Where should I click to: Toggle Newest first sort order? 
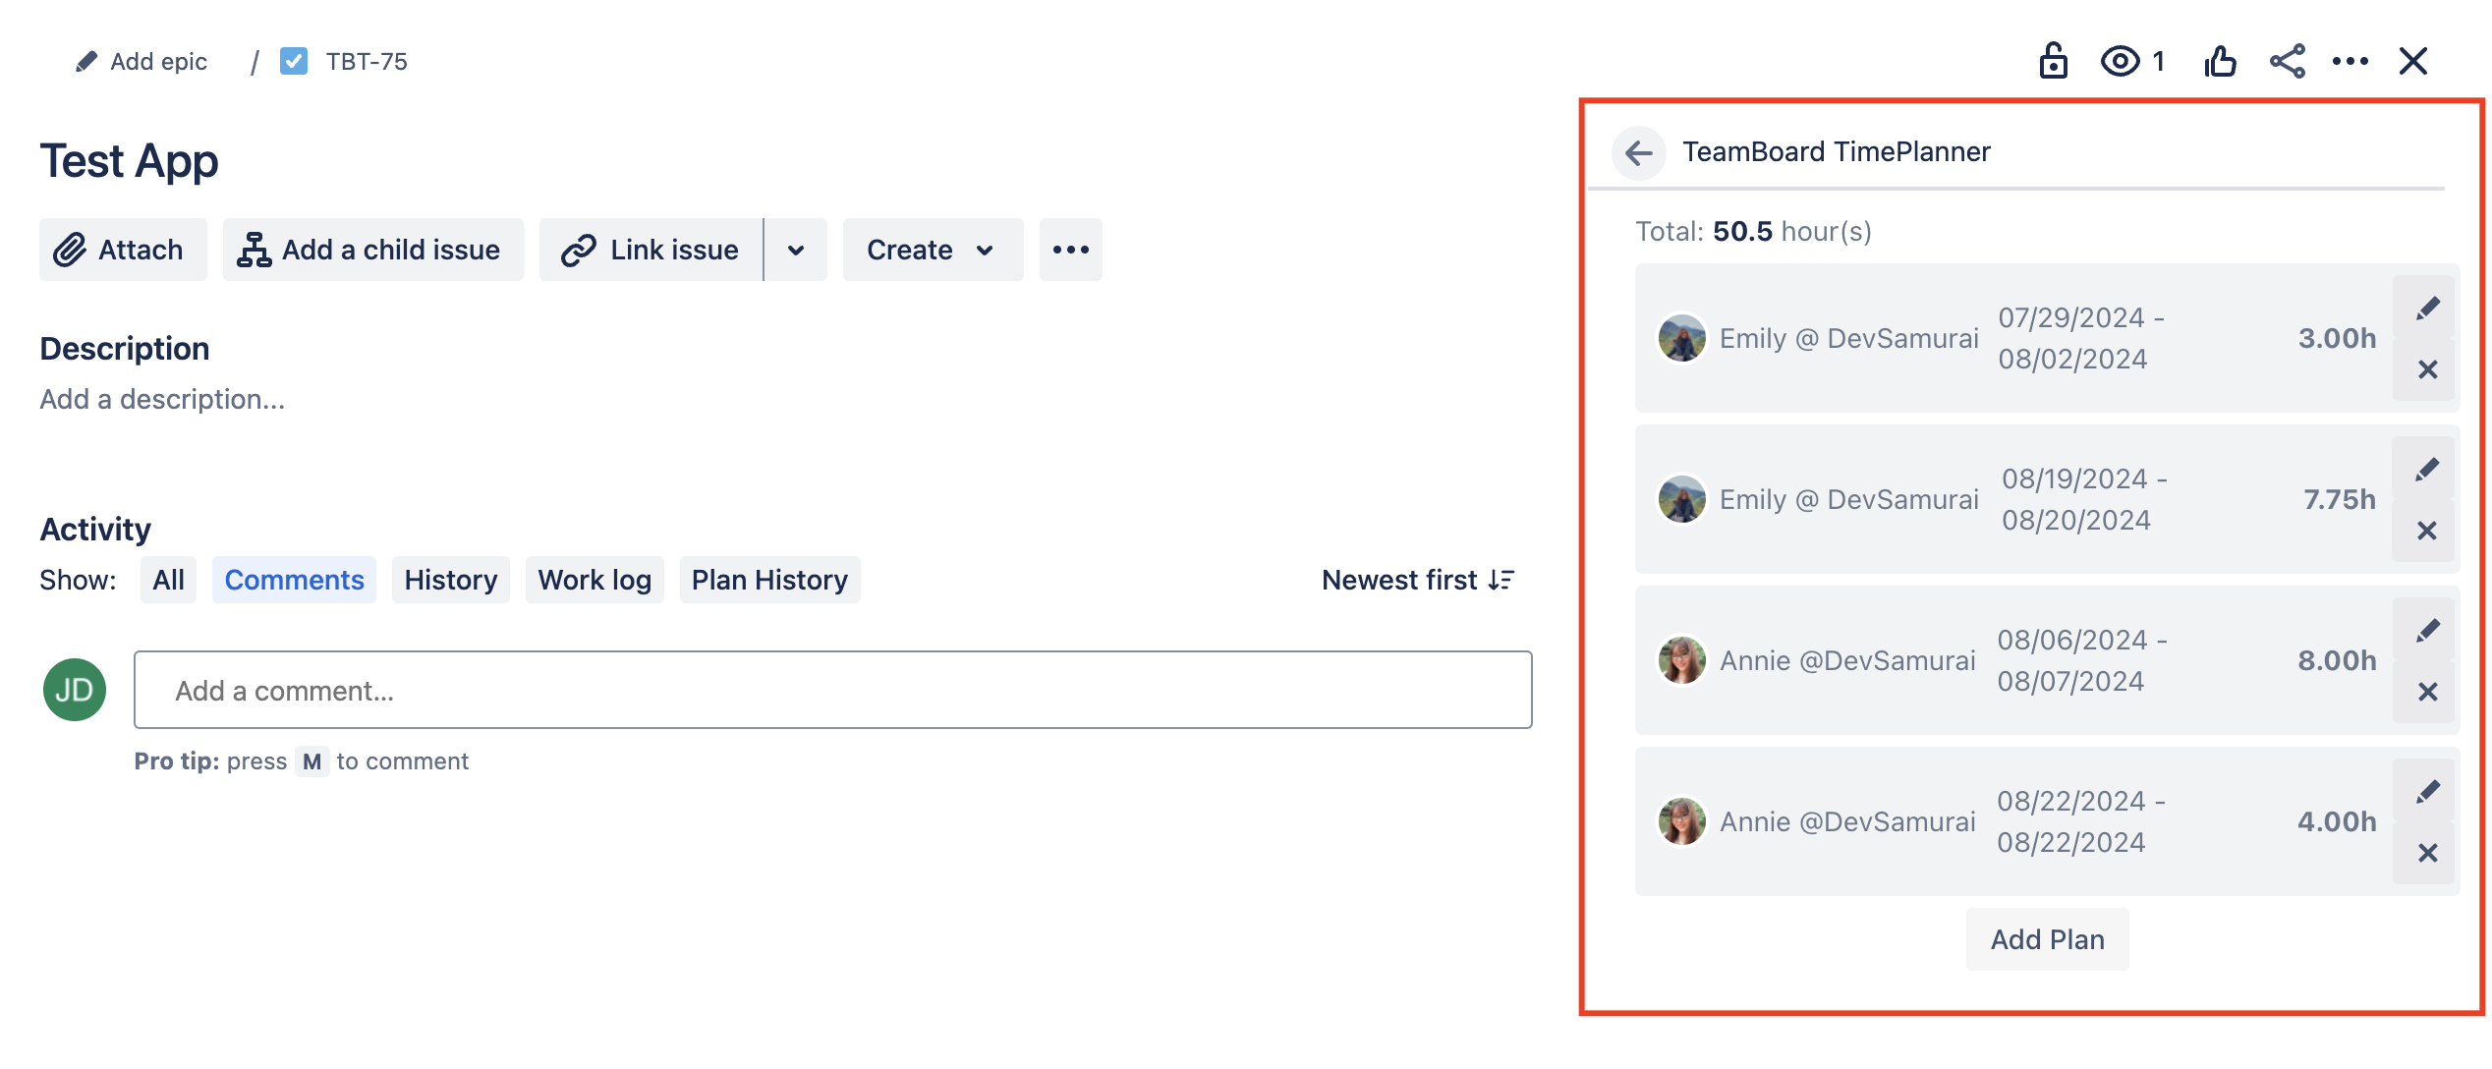[1417, 581]
